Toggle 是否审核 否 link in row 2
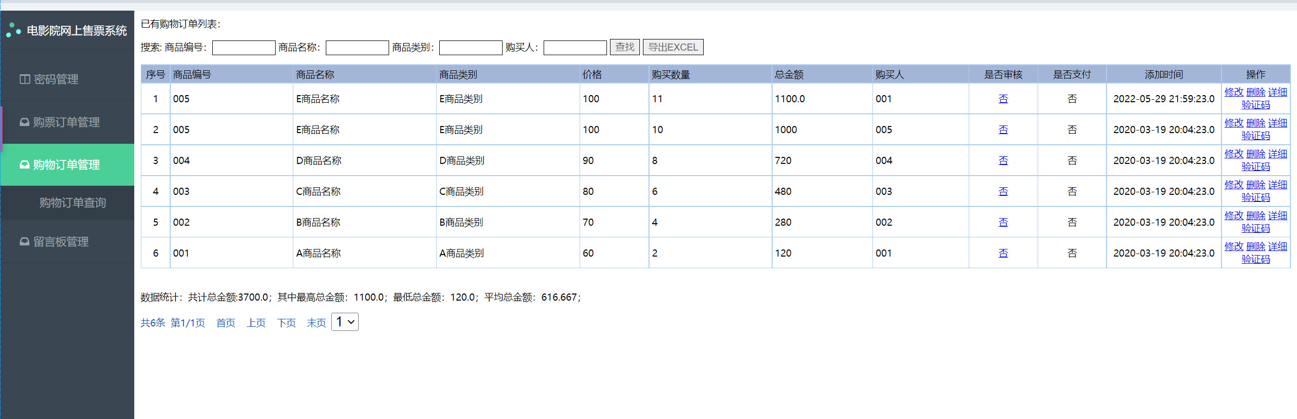The image size is (1297, 419). pyautogui.click(x=1003, y=130)
